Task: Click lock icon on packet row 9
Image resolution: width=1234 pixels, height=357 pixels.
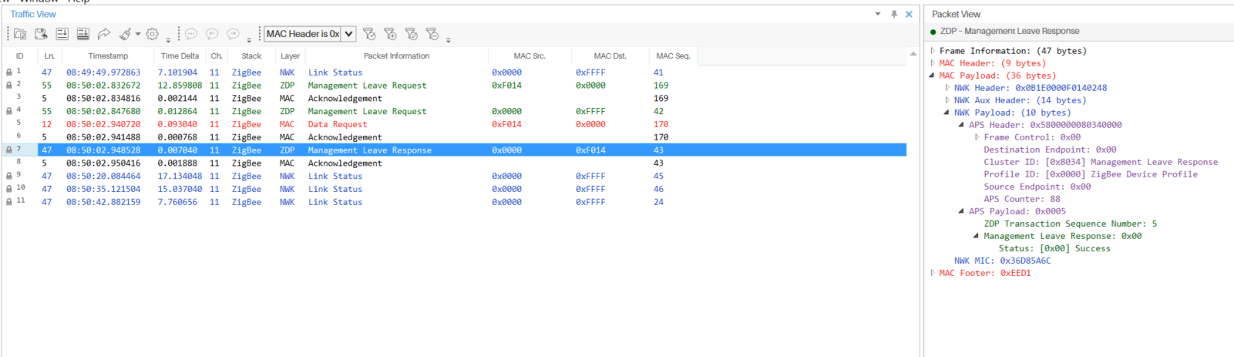Action: point(9,176)
